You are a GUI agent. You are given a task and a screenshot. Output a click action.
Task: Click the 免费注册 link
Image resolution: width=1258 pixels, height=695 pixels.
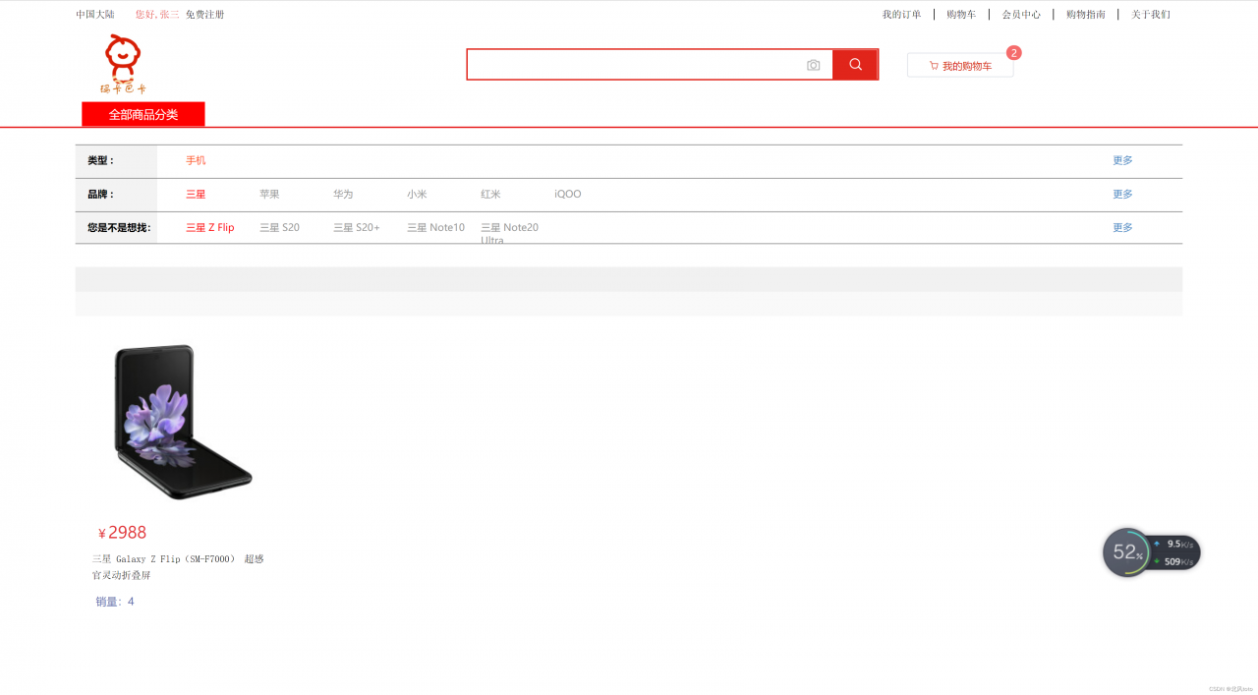pyautogui.click(x=204, y=15)
